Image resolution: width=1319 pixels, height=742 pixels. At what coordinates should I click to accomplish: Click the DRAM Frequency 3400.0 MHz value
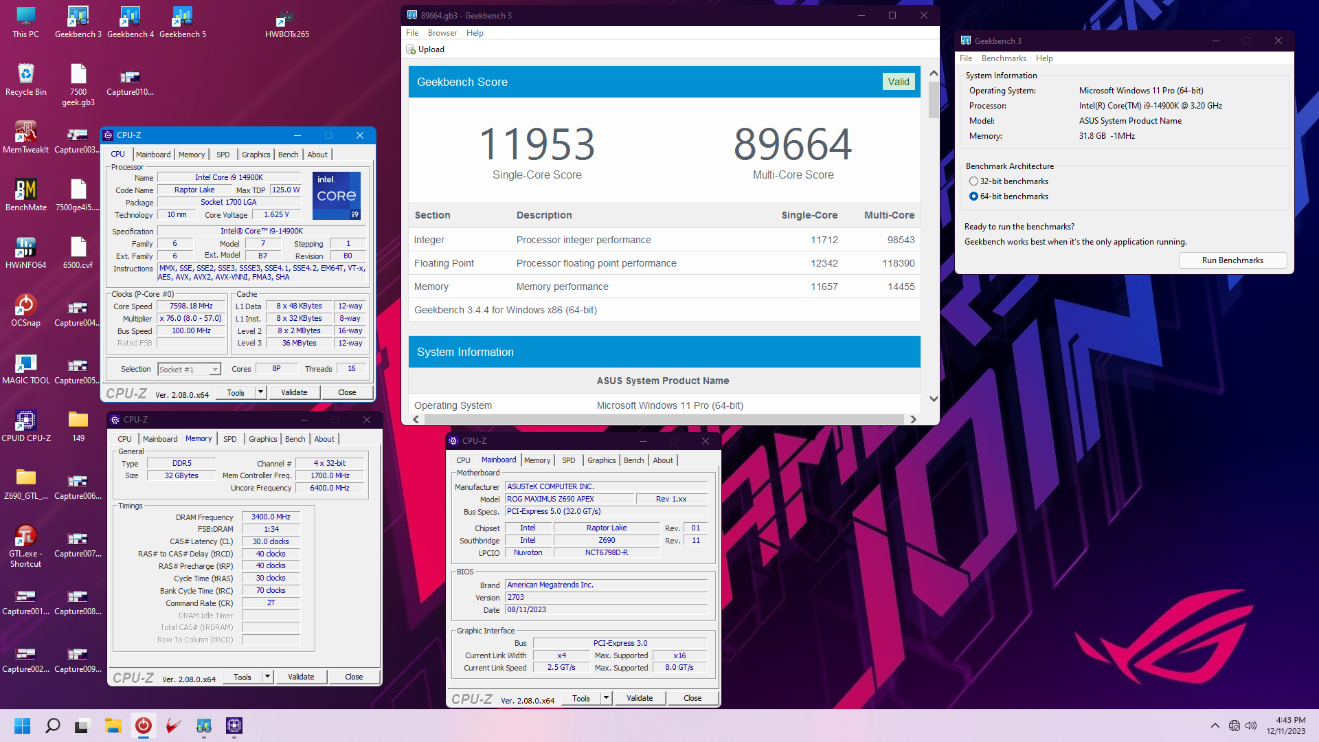(x=271, y=517)
